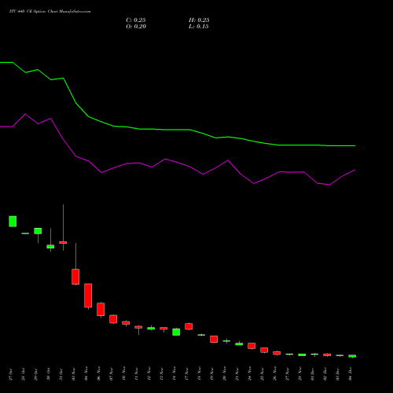Click the 07 Nov date label
This screenshot has width=393, height=393.
(x=112, y=374)
